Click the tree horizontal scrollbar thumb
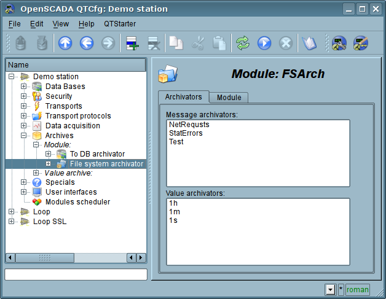Screen dimensions: 386x299 click(44, 258)
